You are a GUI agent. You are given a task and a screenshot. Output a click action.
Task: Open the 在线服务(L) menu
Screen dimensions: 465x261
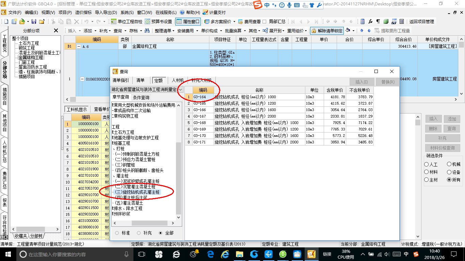[166, 13]
